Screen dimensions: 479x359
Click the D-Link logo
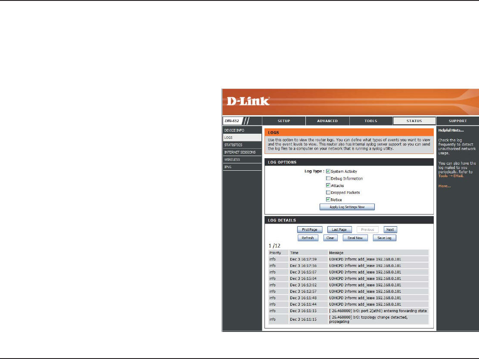248,101
